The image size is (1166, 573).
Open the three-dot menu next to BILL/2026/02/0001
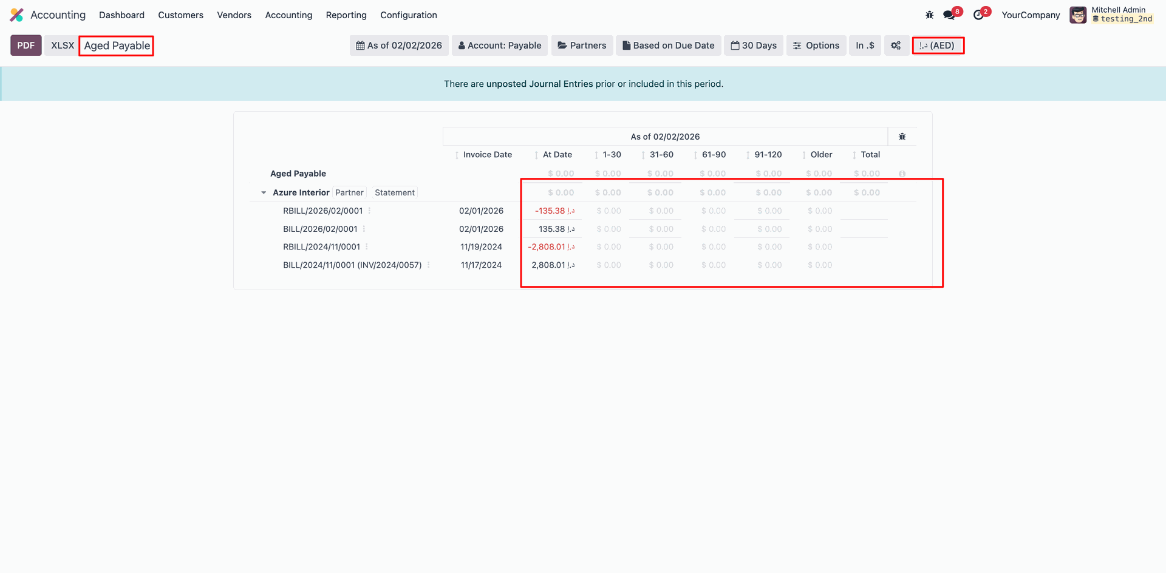coord(364,229)
